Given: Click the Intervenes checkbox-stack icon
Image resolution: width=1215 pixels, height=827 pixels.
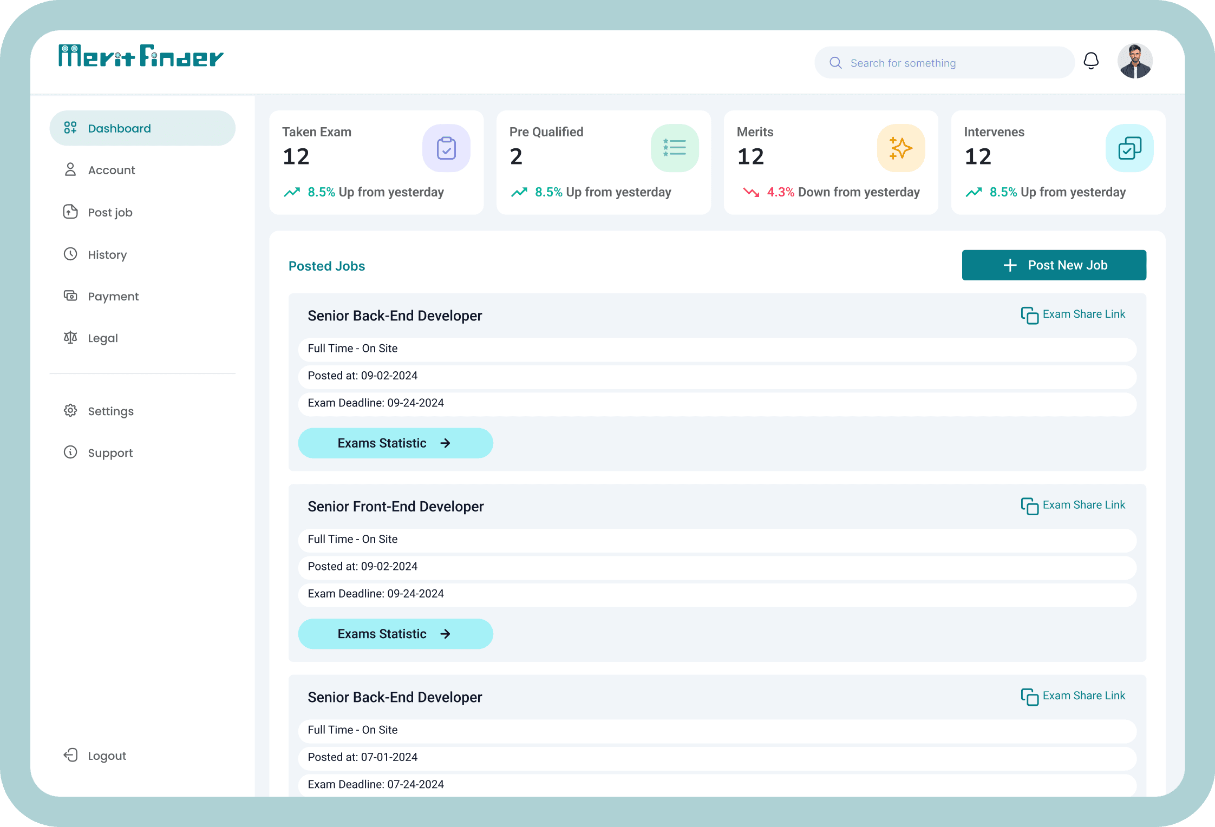Looking at the screenshot, I should [x=1129, y=148].
